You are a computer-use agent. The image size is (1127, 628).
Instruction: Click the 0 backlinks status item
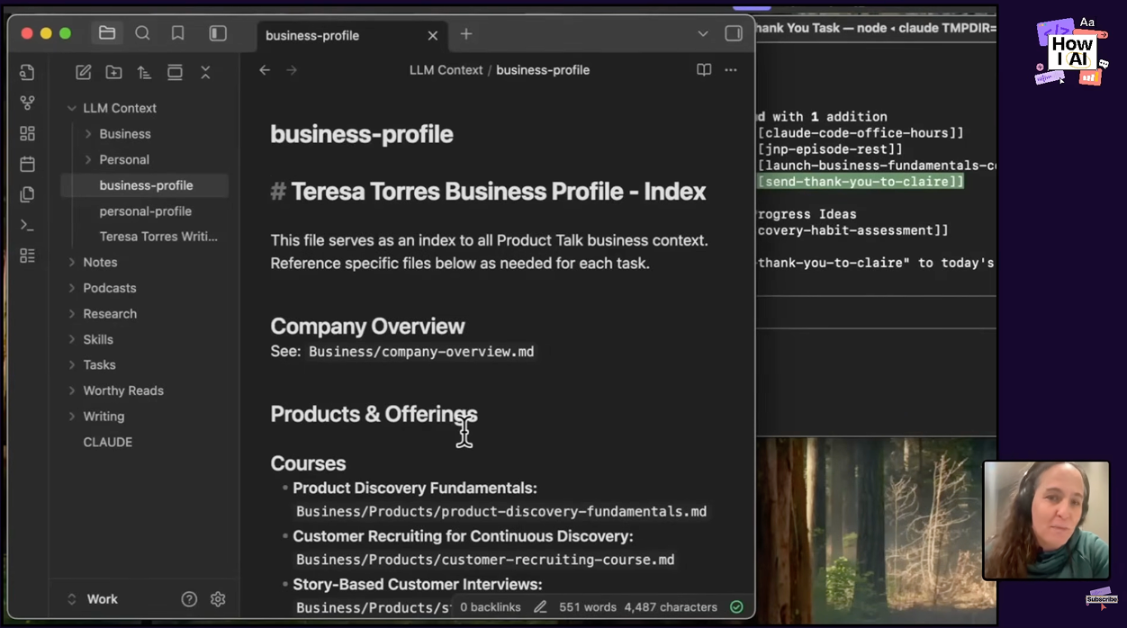click(490, 607)
